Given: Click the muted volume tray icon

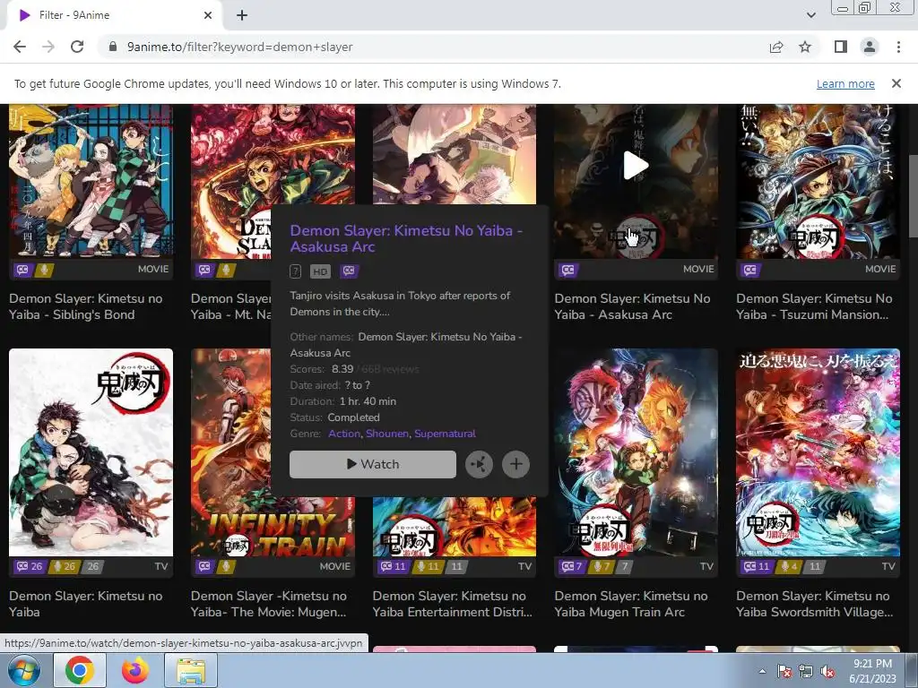Looking at the screenshot, I should pos(827,672).
